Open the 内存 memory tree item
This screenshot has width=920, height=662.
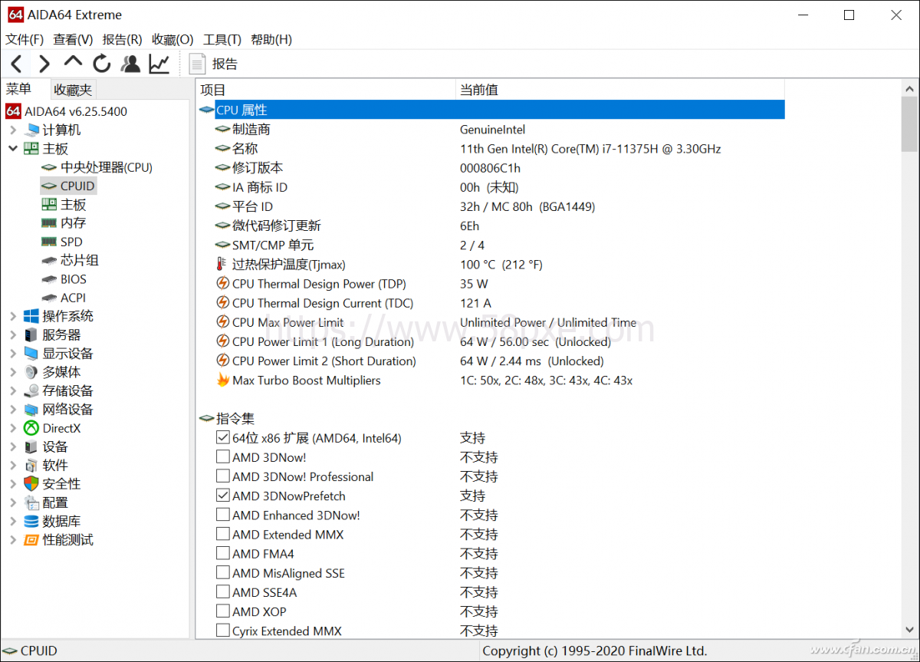click(73, 223)
